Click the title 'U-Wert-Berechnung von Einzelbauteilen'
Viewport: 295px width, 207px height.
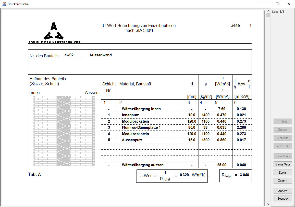[139, 25]
